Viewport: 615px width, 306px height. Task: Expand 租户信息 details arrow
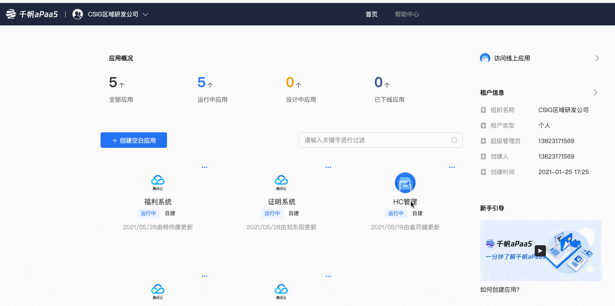596,93
